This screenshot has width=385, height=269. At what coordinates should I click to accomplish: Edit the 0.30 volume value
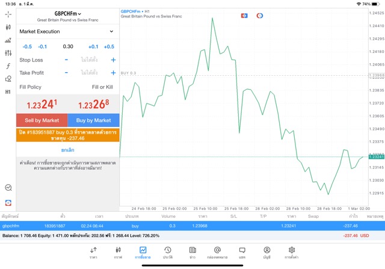(x=68, y=46)
